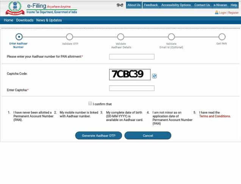Open the Home menu item
The image size is (241, 184).
tap(8, 20)
